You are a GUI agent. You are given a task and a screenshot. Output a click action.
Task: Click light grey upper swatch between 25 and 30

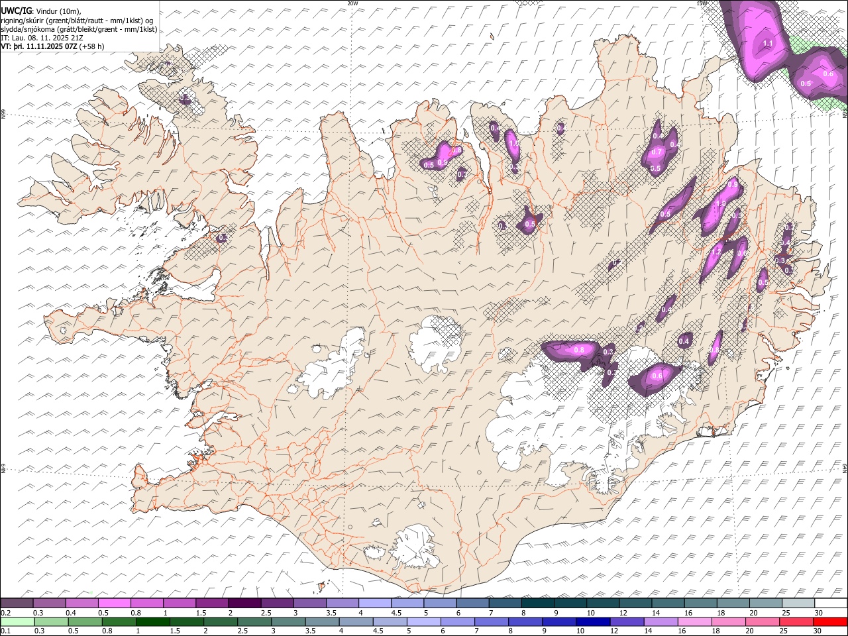pos(797,604)
